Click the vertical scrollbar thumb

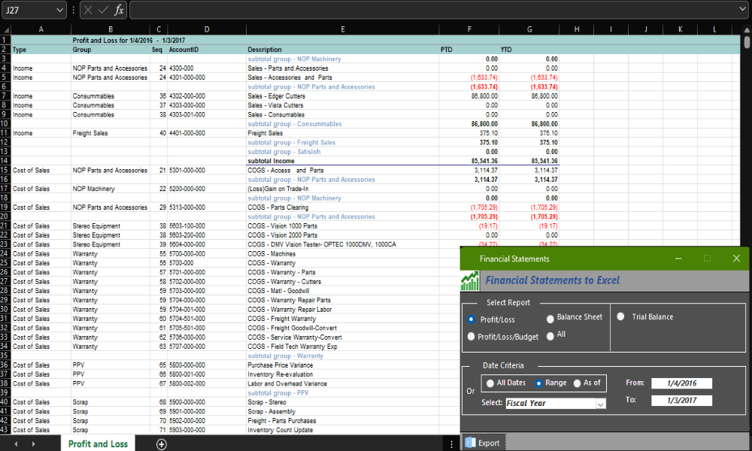pyautogui.click(x=747, y=42)
